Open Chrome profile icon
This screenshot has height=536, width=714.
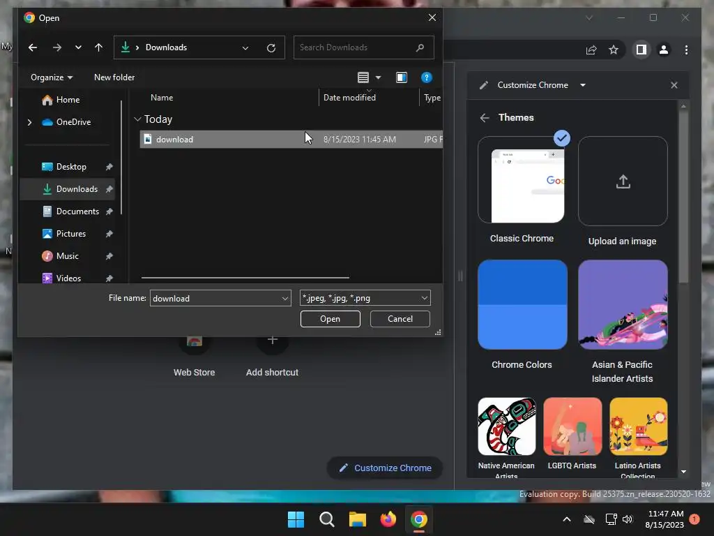[x=664, y=50]
